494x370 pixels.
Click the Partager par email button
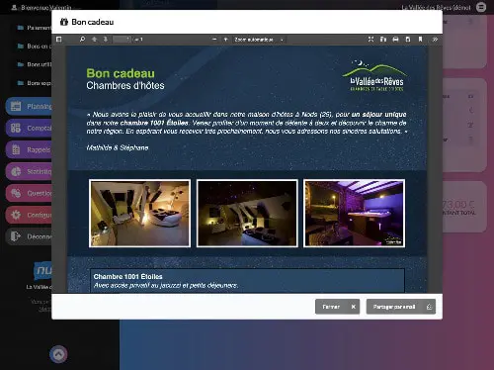pyautogui.click(x=401, y=307)
